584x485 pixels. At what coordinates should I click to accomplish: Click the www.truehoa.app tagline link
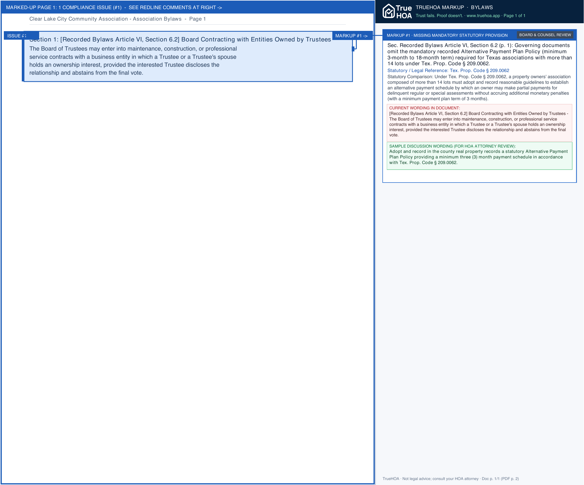[x=483, y=16]
